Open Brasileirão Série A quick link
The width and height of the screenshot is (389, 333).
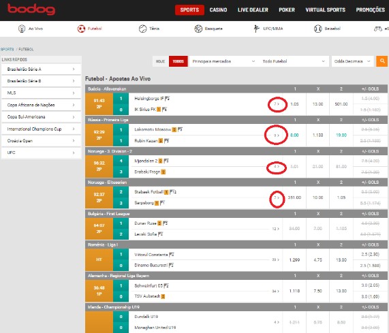coord(41,69)
